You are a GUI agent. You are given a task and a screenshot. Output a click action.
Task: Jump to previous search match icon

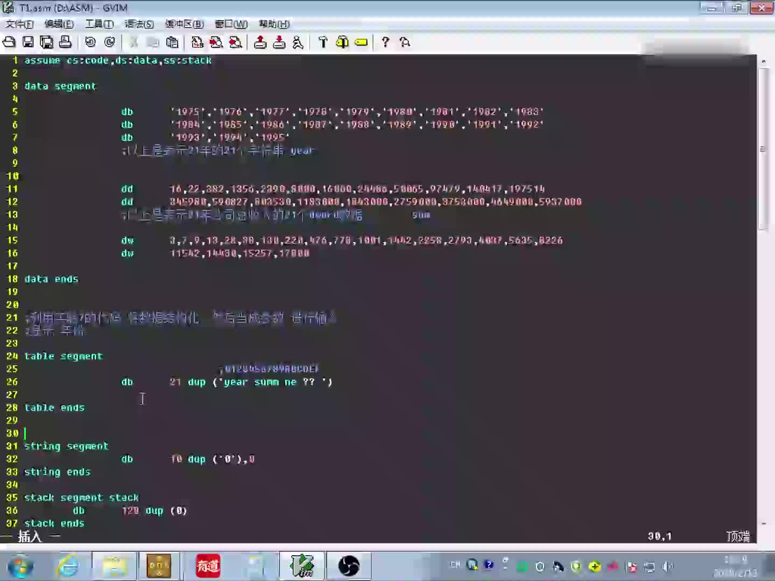pos(235,42)
